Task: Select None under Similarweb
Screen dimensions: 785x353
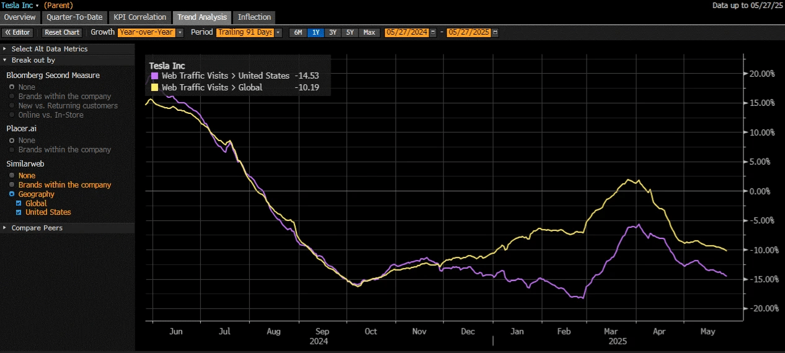Action: pos(12,176)
